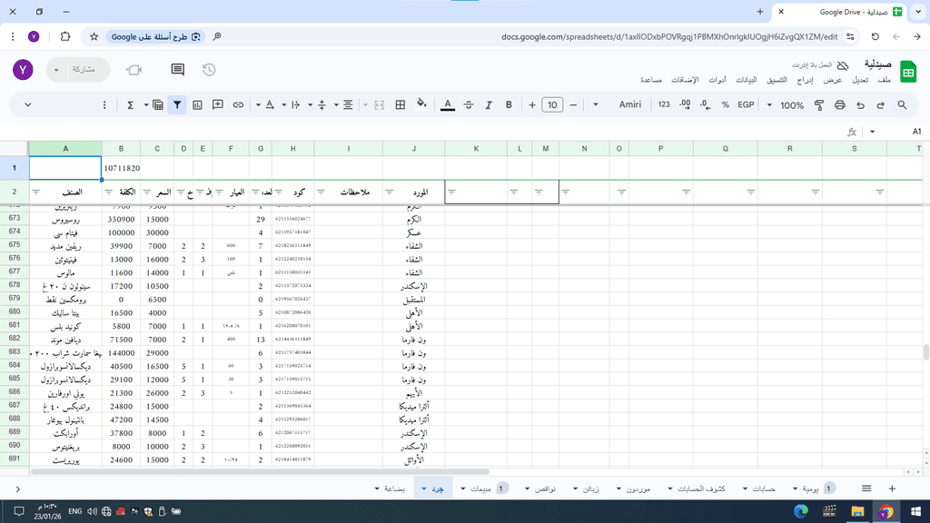Toggle italic formatting

[489, 105]
